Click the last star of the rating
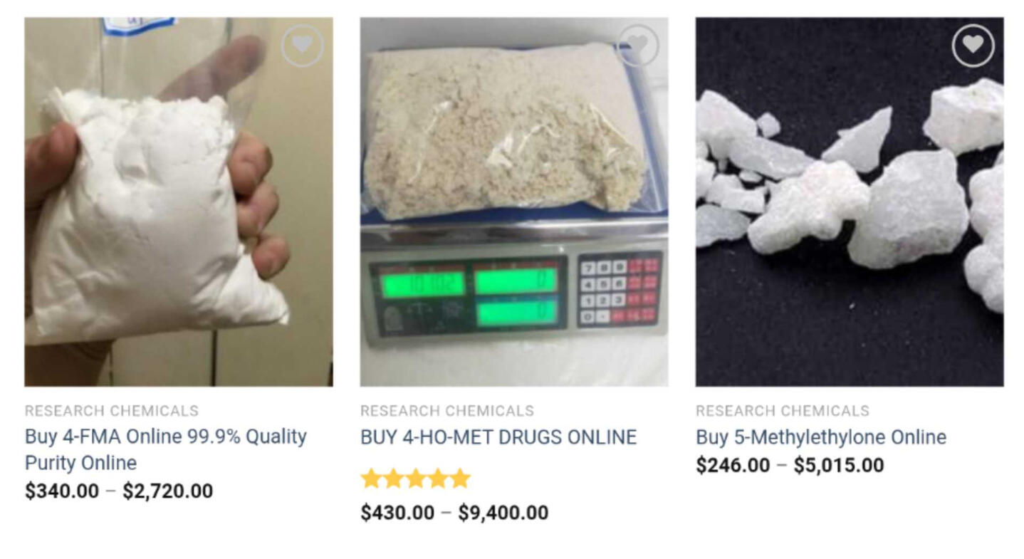This screenshot has height=559, width=1024. click(460, 479)
